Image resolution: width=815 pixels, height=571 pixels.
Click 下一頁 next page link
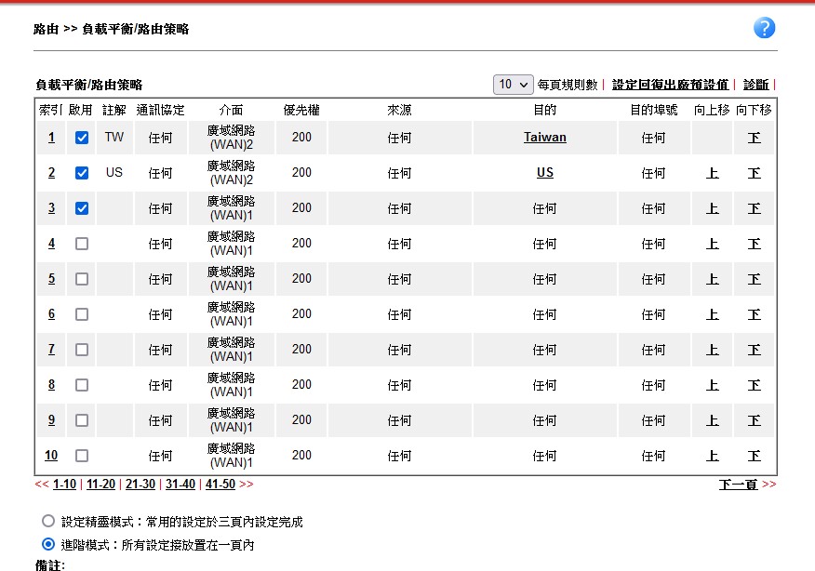pyautogui.click(x=738, y=485)
